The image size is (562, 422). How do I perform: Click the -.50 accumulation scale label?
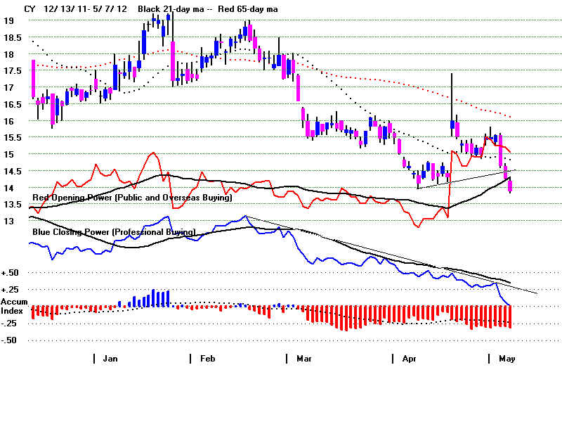10,340
